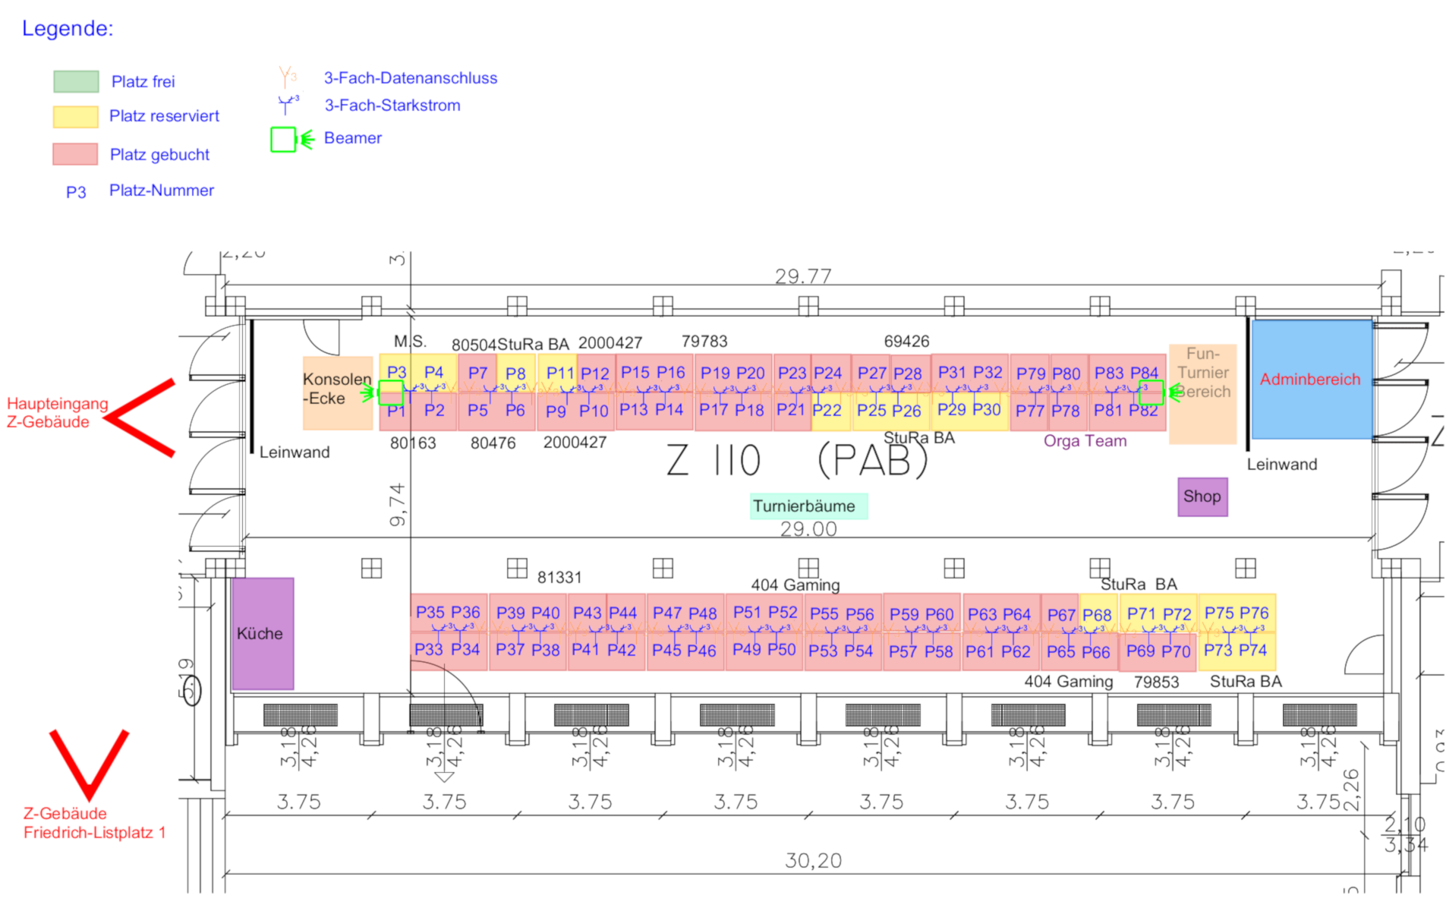Click the Orga Team label
1446x911 pixels.
pos(1085,441)
